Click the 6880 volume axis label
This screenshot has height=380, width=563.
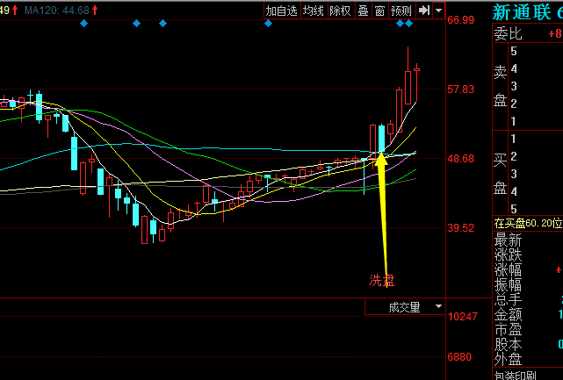pos(459,356)
